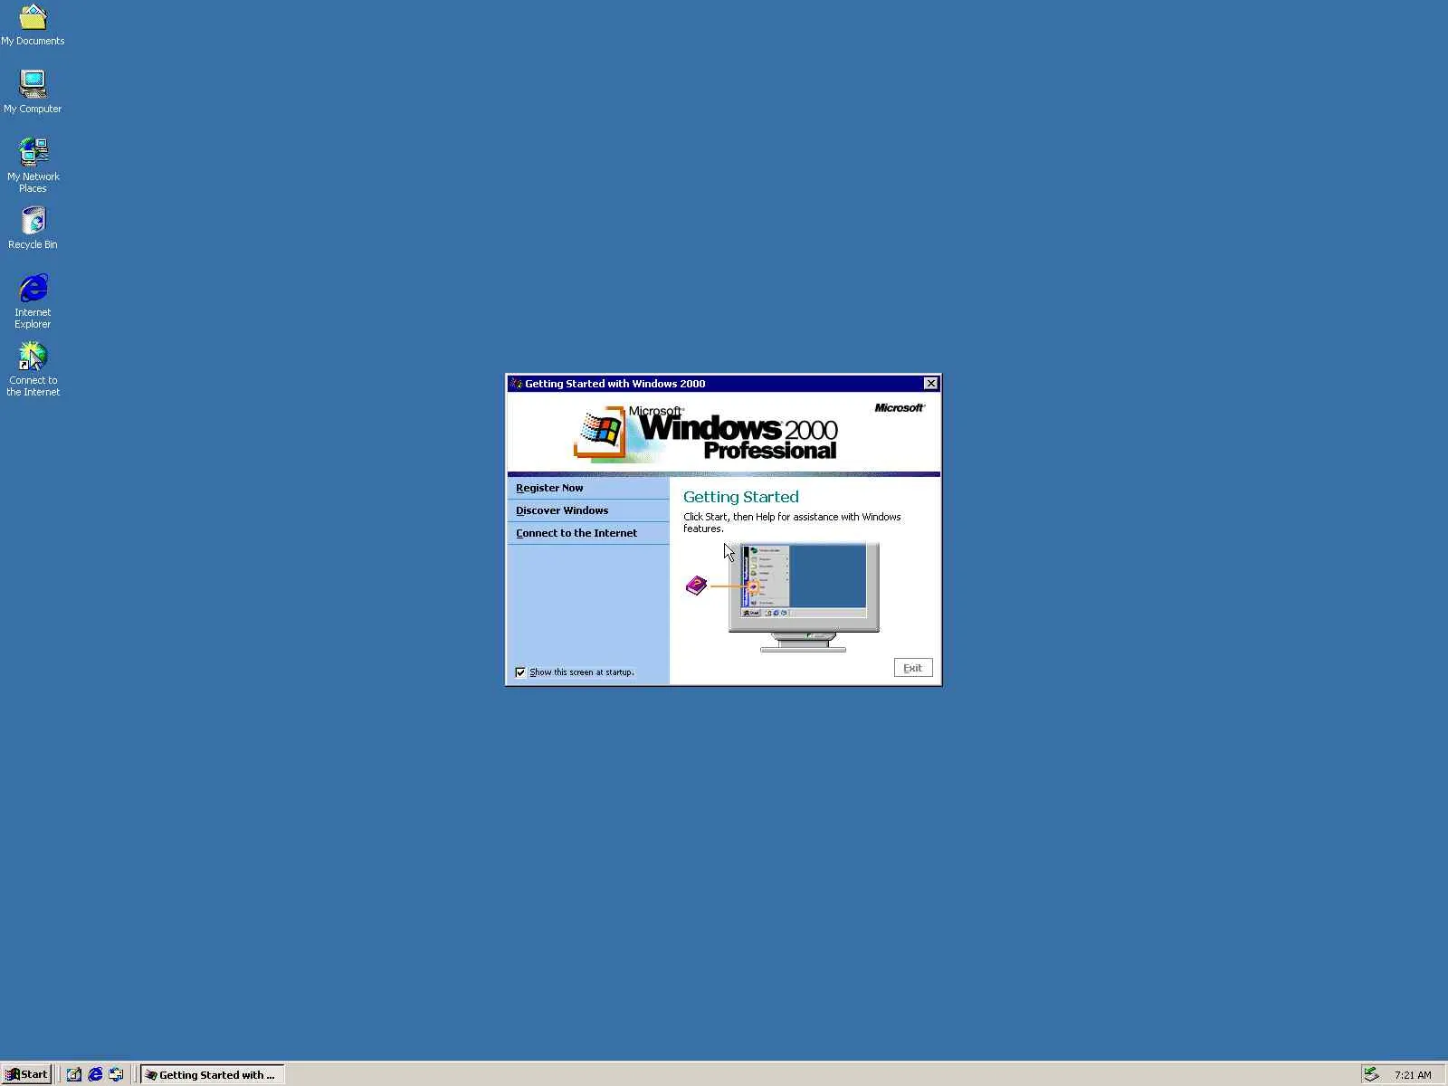The height and width of the screenshot is (1086, 1448).
Task: Click the system tray icon beside the clock
Action: click(x=1371, y=1074)
